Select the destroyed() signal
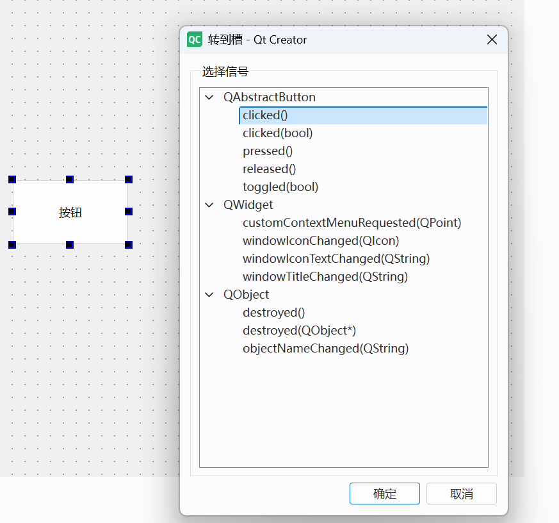 [x=274, y=313]
